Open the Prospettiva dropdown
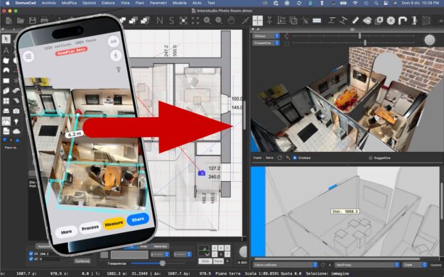The image size is (444, 277). (x=266, y=43)
